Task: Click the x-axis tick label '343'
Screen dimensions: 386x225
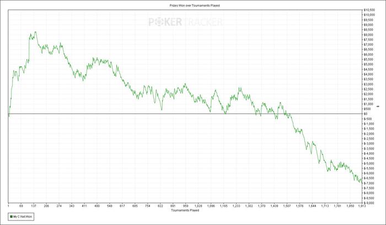Action: coord(72,206)
